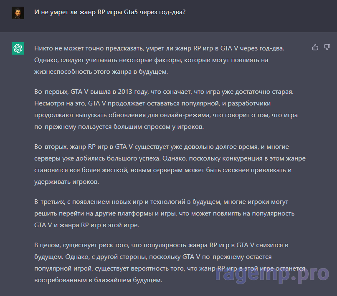The image size is (337, 296).
Task: Click the user question about Gta5
Action: point(110,12)
